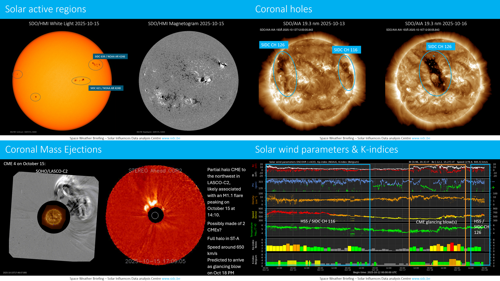Image resolution: width=500 pixels, height=281 pixels.
Task: Click the Solar active regions heading
Action: tap(45, 9)
